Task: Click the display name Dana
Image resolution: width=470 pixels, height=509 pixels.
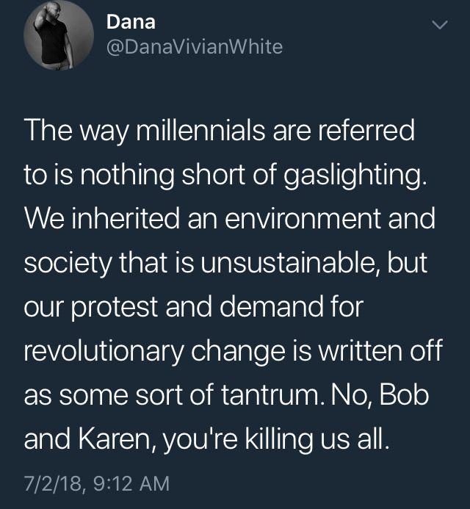Action: (x=131, y=23)
